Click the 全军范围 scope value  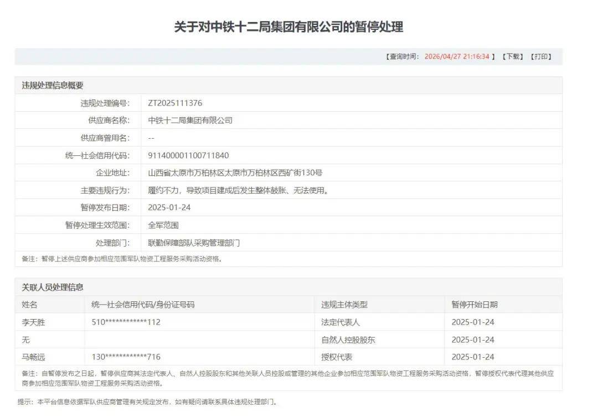click(163, 224)
